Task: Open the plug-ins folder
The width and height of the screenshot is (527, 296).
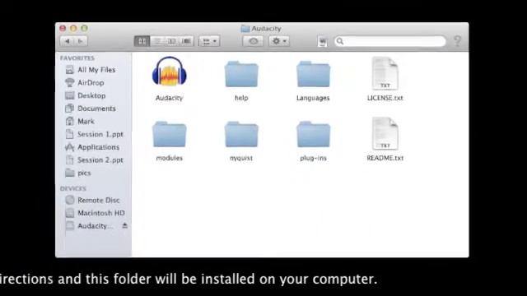Action: [313, 134]
